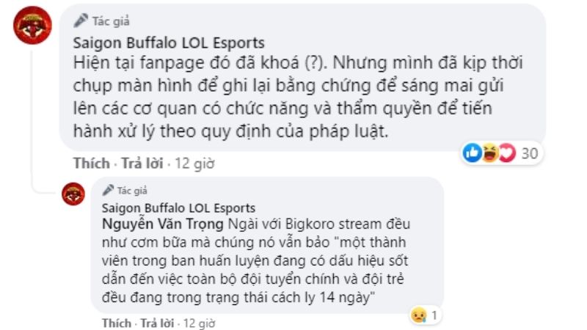Image resolution: width=587 pixels, height=330 pixels.
Task: Open the reaction count 30 list
Action: pyautogui.click(x=529, y=153)
